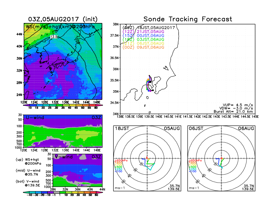Click the "(up) WS+hgt @200hPa" note
Viewport: 272px width, 210px height.
pos(29,162)
